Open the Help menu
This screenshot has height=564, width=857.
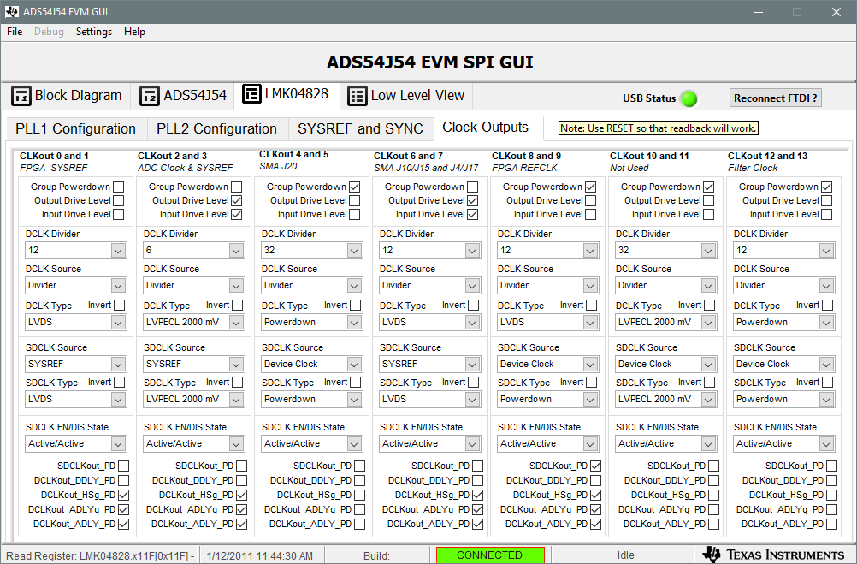(134, 32)
